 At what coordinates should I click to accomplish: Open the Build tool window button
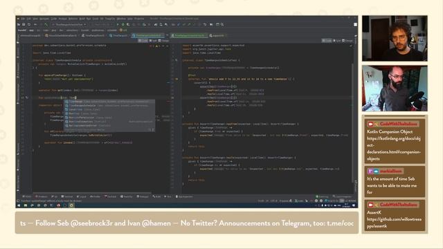coord(156,196)
